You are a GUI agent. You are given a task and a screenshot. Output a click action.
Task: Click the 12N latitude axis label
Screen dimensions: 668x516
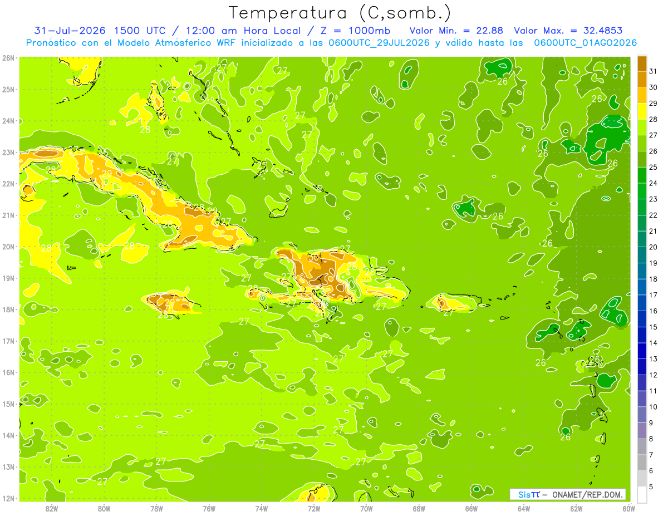8,498
